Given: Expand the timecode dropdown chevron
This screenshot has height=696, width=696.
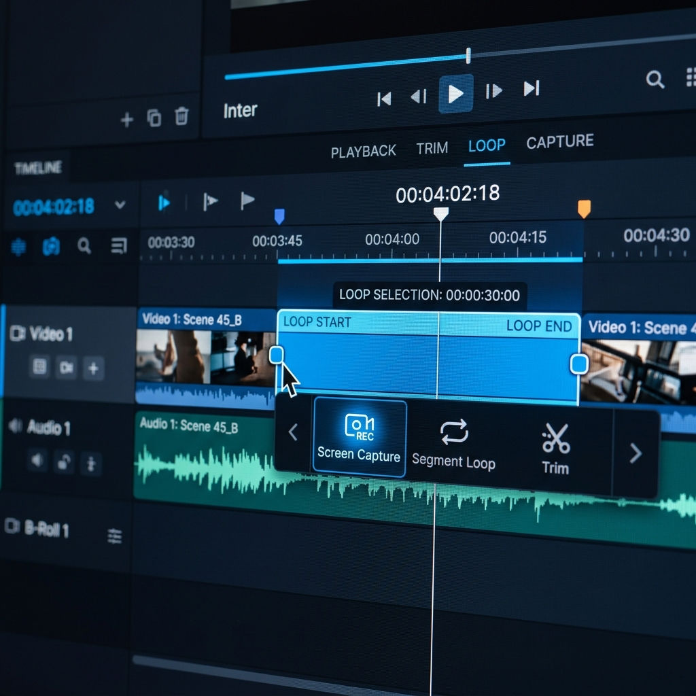Looking at the screenshot, I should 120,205.
